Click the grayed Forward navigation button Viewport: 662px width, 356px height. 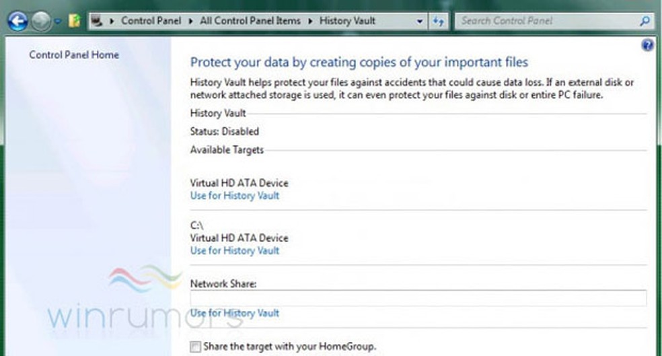(42, 21)
